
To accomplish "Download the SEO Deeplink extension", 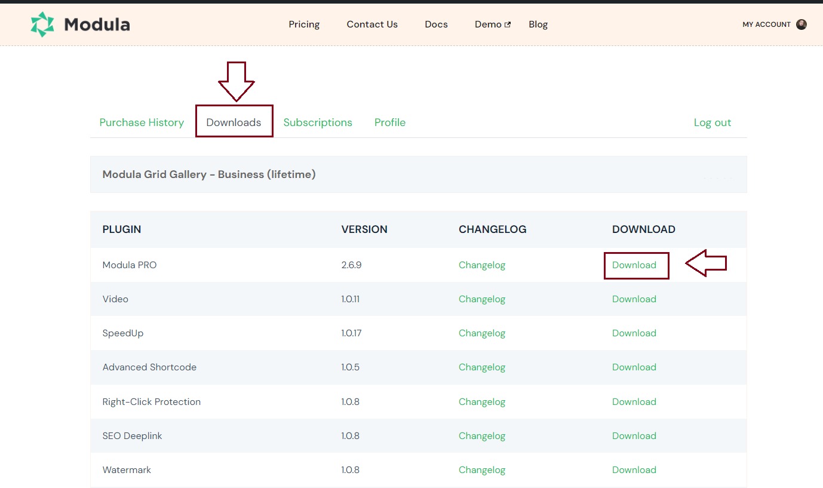I will coord(634,436).
